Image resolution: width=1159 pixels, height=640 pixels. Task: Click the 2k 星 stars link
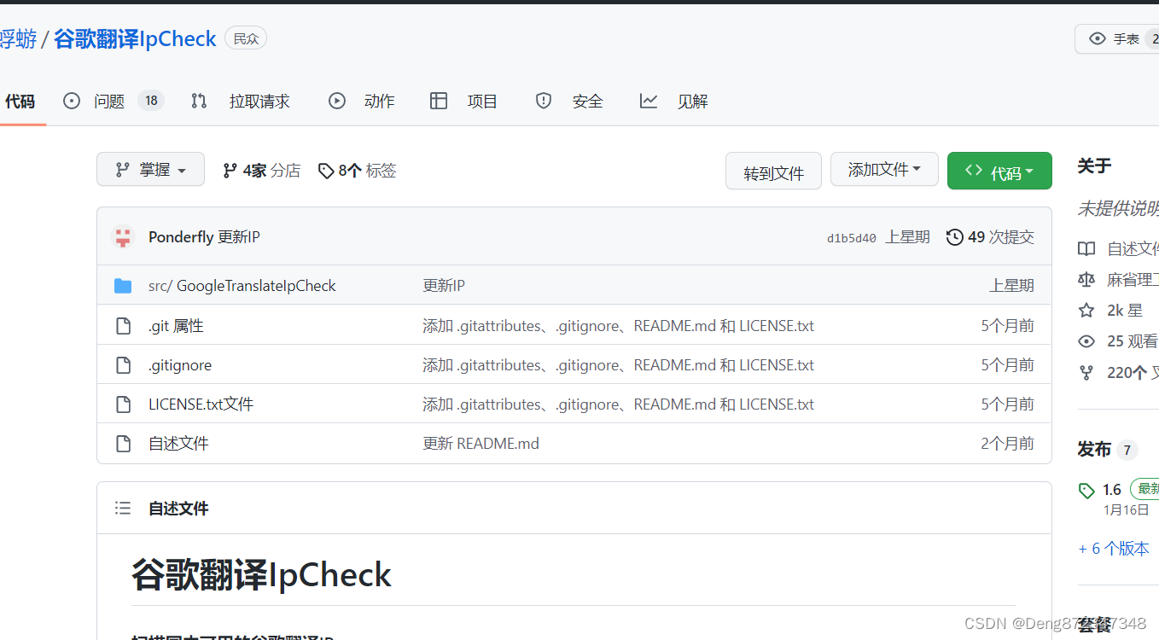pyautogui.click(x=1125, y=311)
